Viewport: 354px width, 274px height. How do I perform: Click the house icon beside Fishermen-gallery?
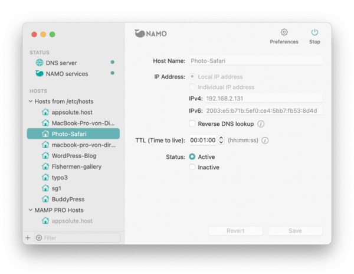[x=45, y=167]
